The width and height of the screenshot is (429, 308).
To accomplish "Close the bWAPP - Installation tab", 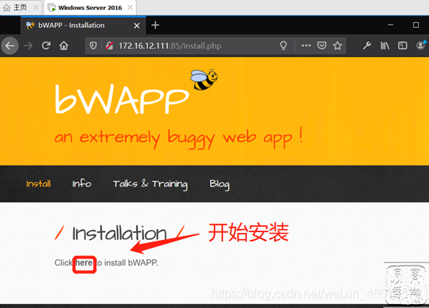I will [x=137, y=26].
